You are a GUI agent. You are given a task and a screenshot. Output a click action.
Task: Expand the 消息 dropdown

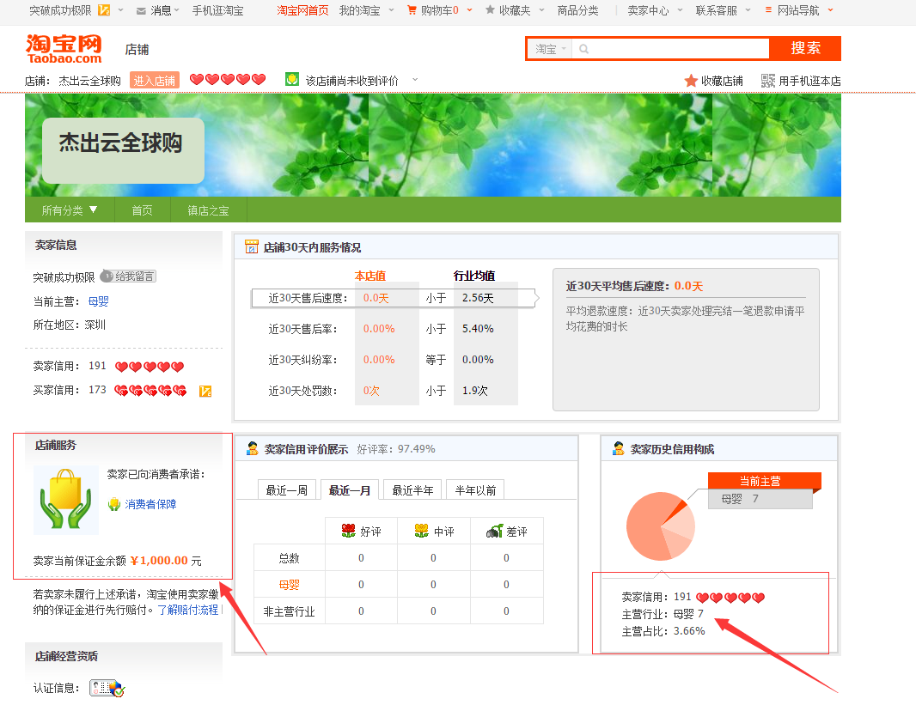pyautogui.click(x=176, y=10)
